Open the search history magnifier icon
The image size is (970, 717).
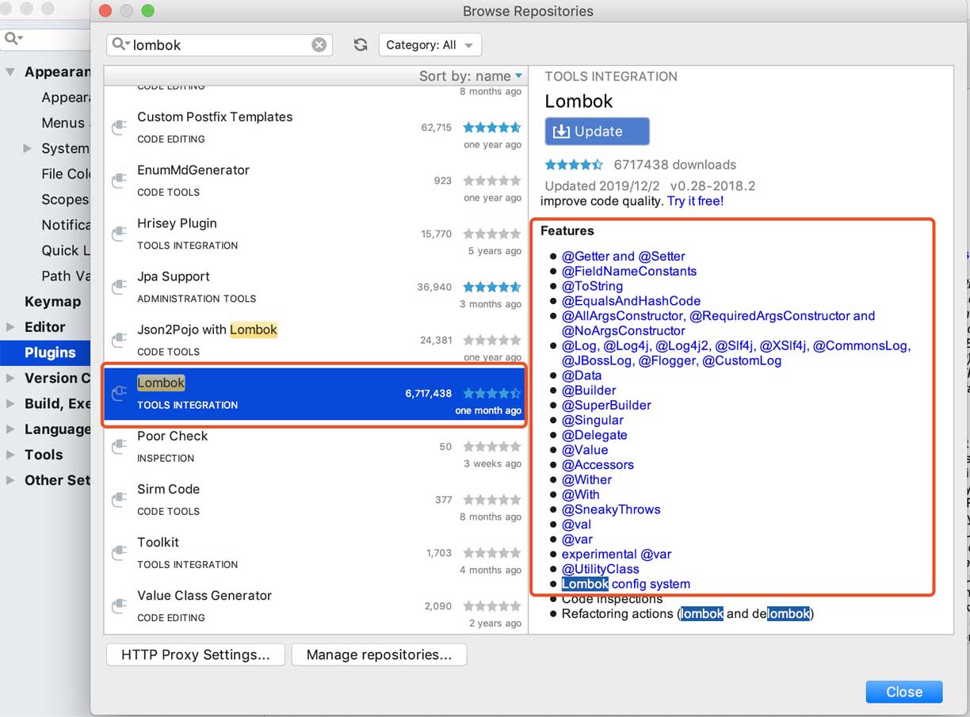click(x=121, y=45)
